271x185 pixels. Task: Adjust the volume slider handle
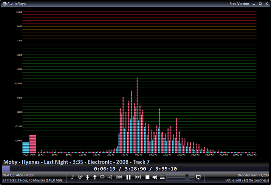tap(187, 177)
